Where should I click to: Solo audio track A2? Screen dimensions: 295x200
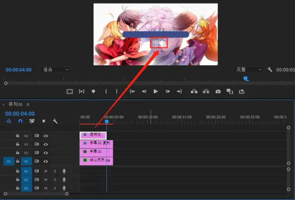[x=55, y=180]
